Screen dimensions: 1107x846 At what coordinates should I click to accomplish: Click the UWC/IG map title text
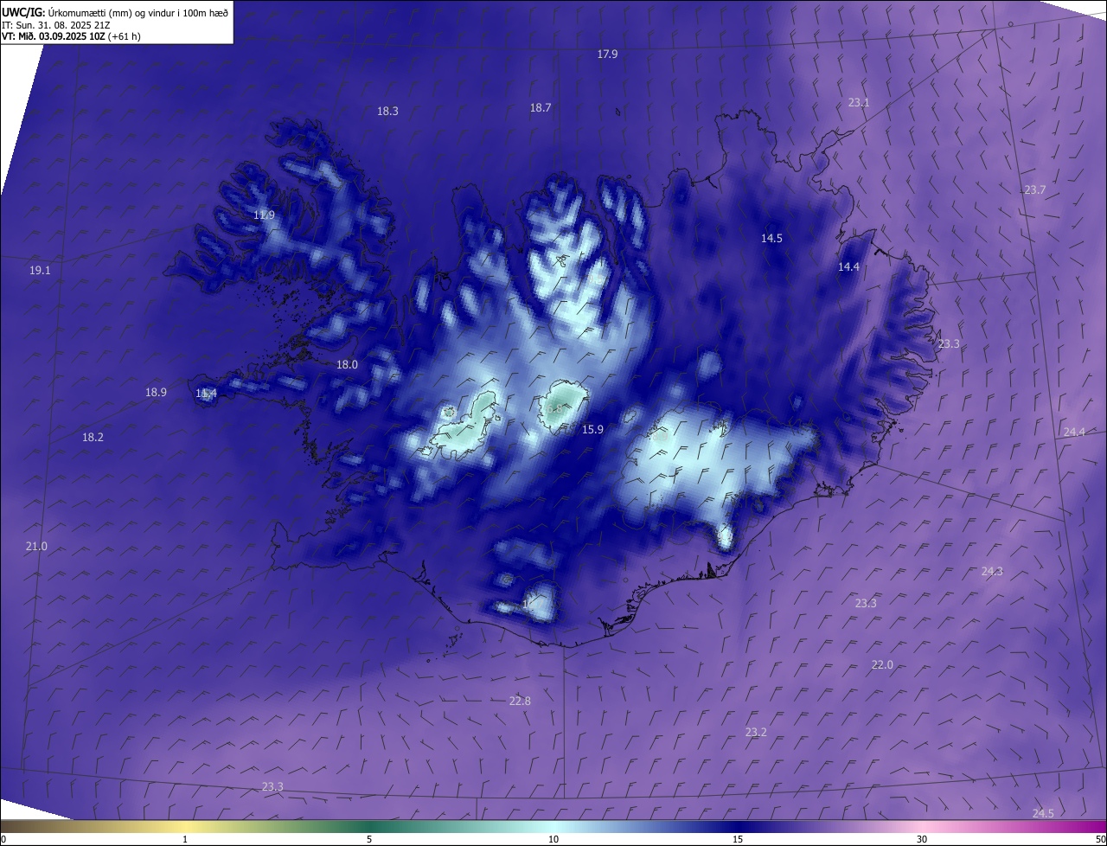point(115,12)
